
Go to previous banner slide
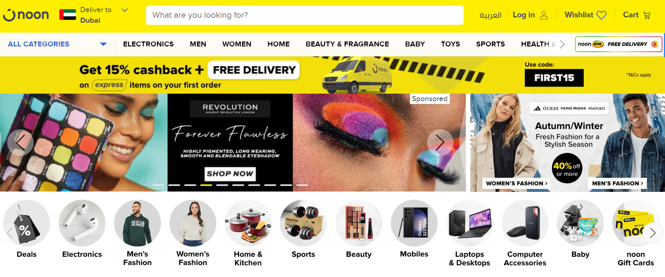click(x=20, y=143)
